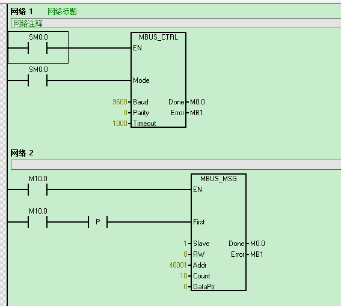Select the MBUS_CTRL block title
The height and width of the screenshot is (306, 341).
[x=159, y=37]
